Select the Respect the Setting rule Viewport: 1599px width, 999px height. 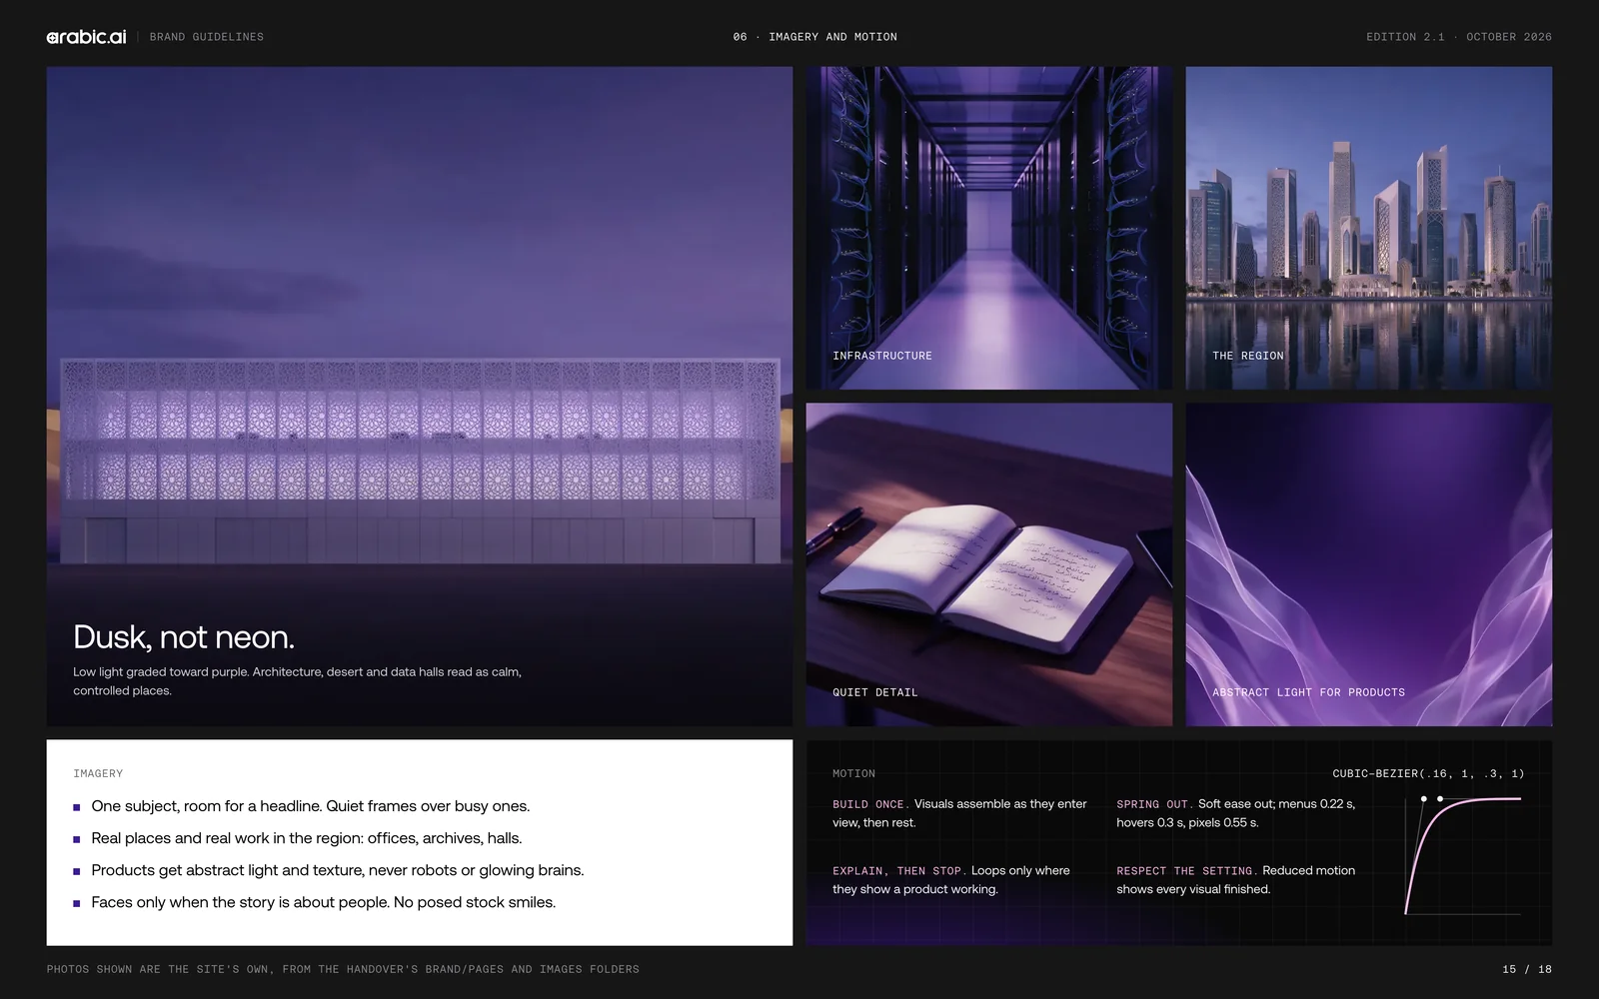pyautogui.click(x=1237, y=880)
